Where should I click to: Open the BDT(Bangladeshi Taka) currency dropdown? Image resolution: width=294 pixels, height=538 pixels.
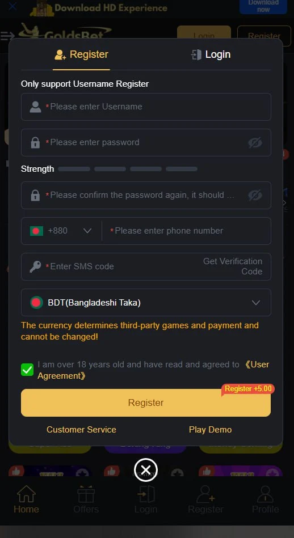(146, 302)
